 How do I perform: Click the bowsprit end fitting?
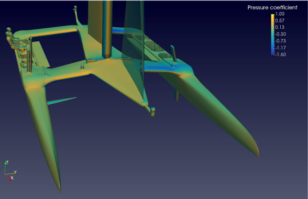click(x=152, y=112)
